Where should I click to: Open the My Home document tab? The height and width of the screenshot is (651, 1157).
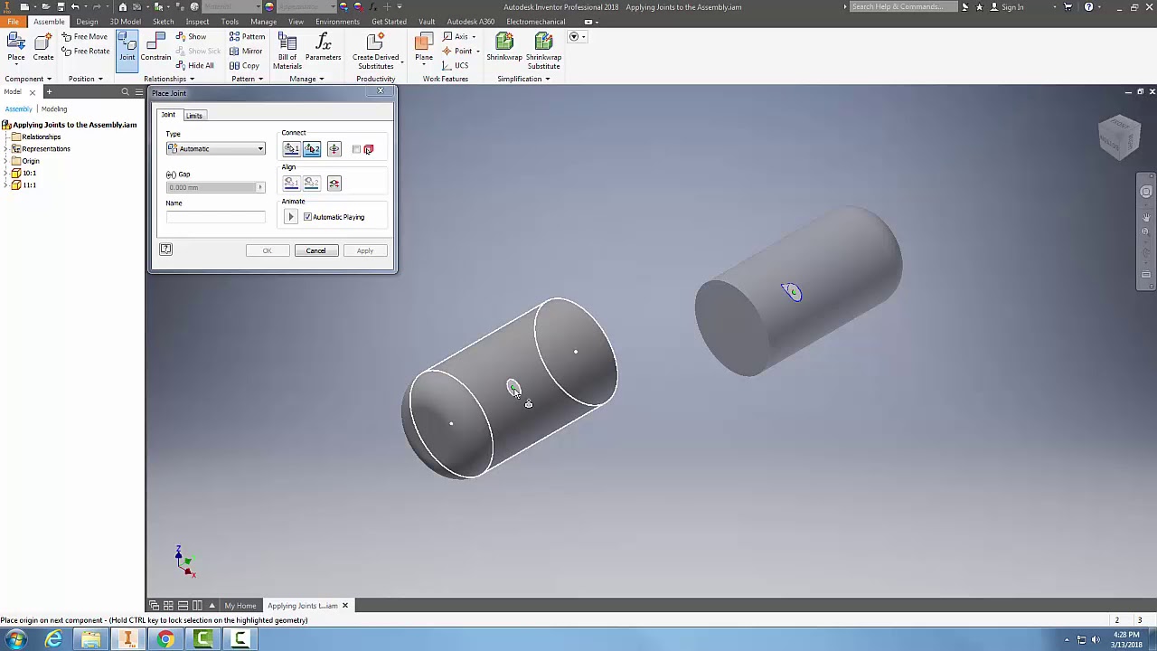240,606
